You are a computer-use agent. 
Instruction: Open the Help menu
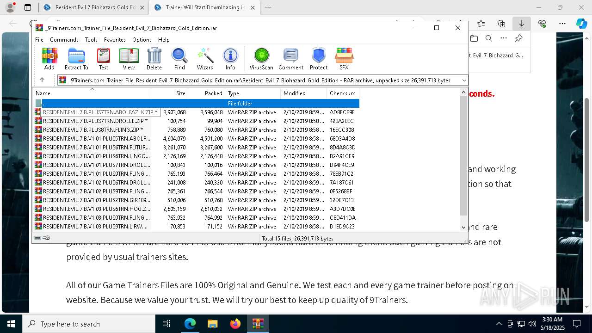(164, 40)
